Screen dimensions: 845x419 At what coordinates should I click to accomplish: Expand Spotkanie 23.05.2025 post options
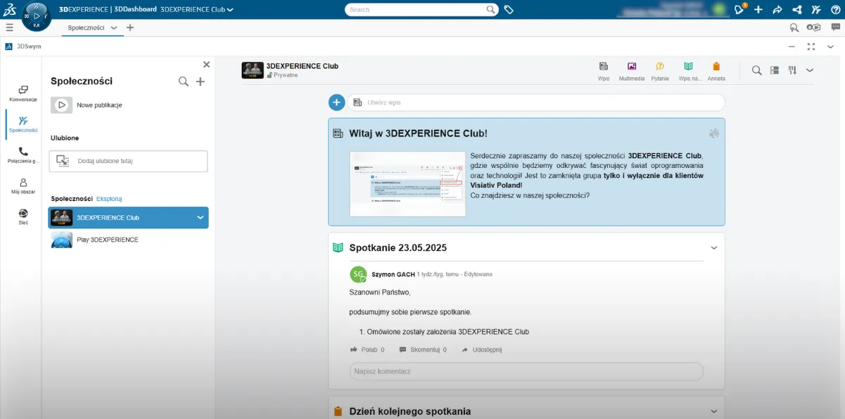coord(714,248)
